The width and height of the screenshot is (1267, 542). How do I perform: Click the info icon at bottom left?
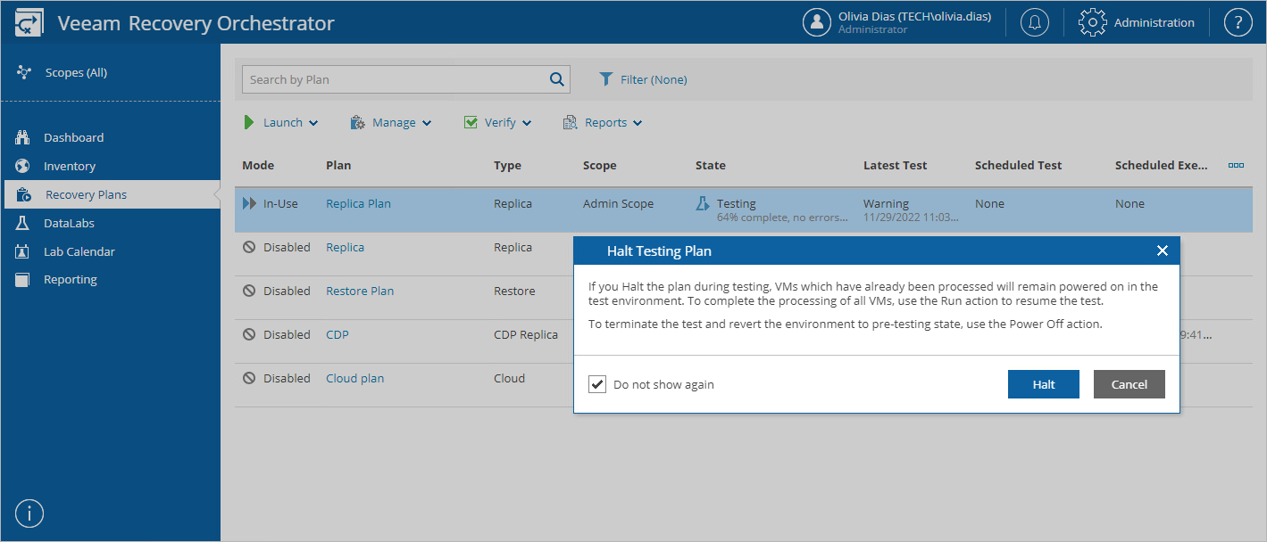coord(29,513)
